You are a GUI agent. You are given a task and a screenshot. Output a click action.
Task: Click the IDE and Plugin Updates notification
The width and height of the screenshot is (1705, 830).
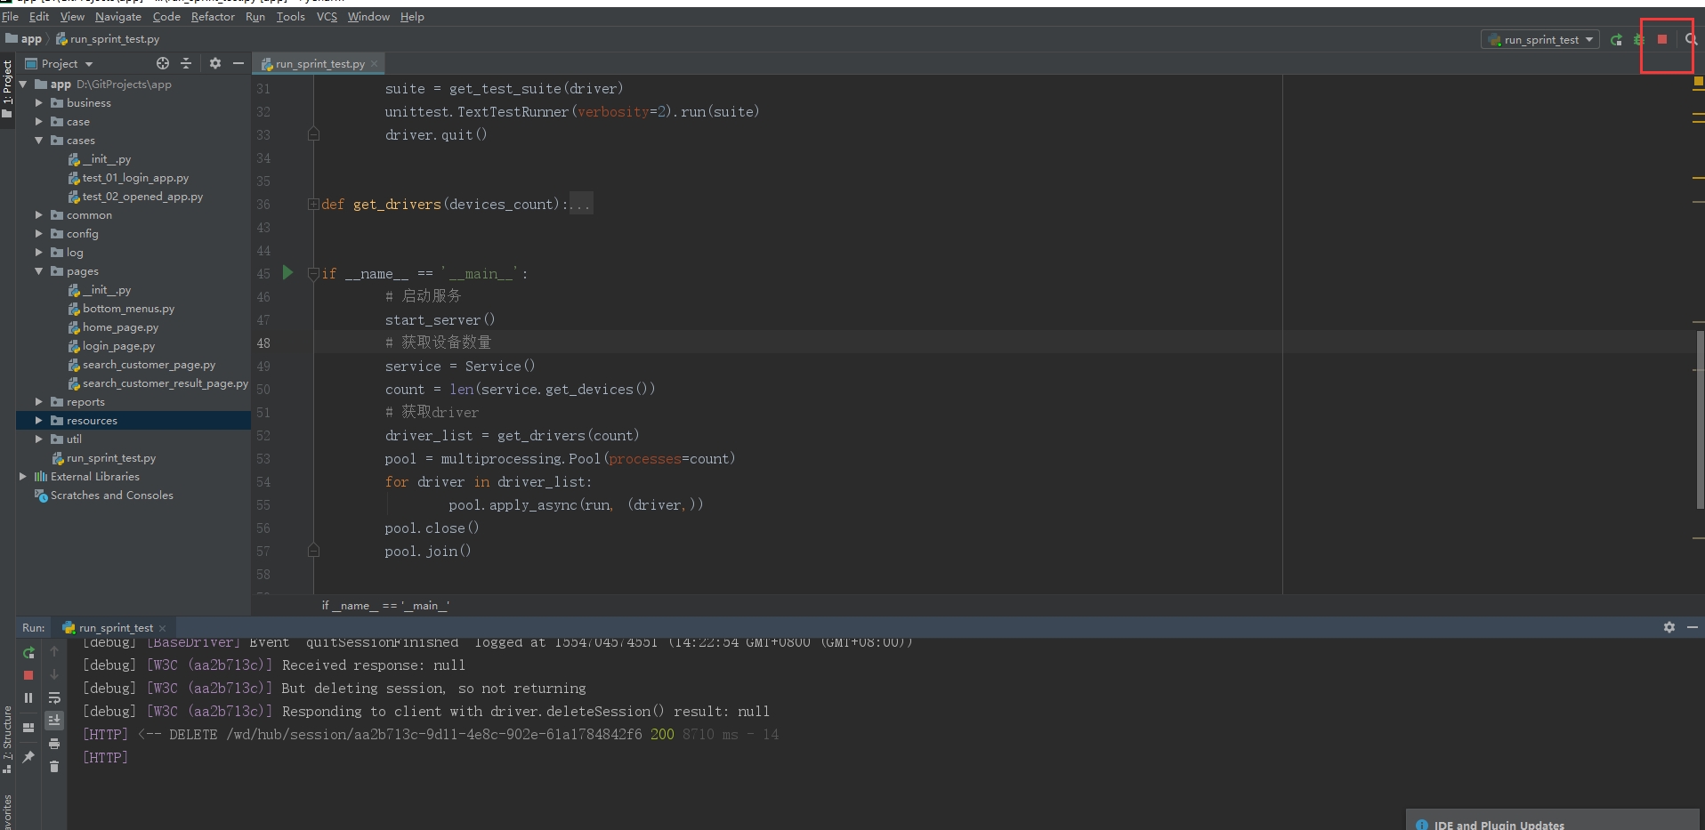tap(1499, 825)
